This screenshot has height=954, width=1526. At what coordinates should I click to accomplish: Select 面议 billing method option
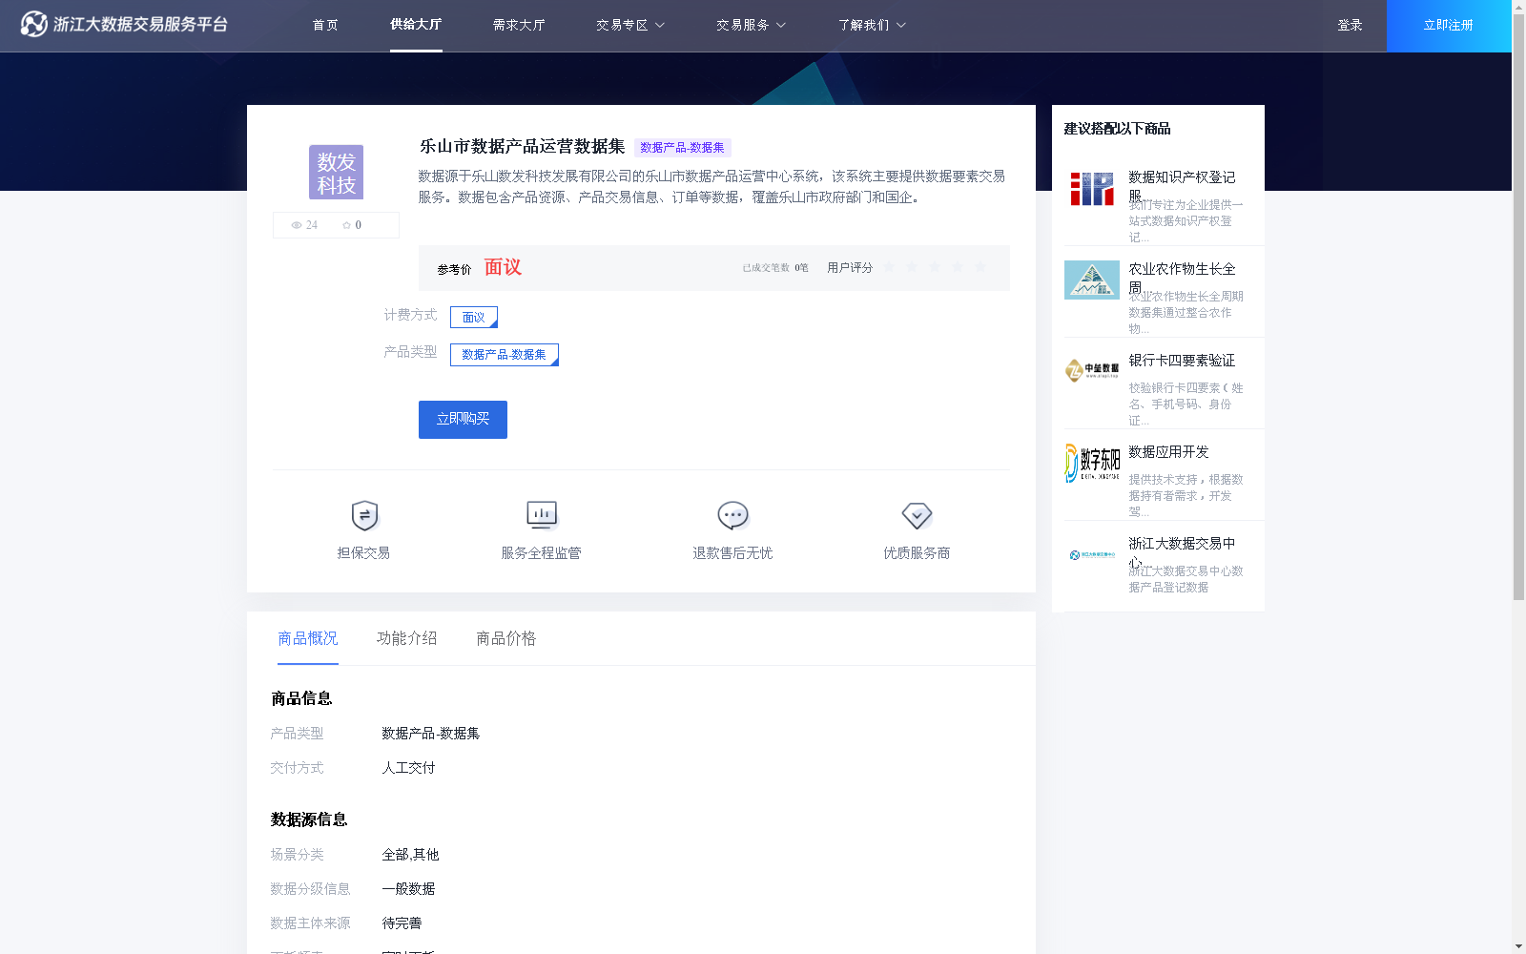click(x=474, y=317)
